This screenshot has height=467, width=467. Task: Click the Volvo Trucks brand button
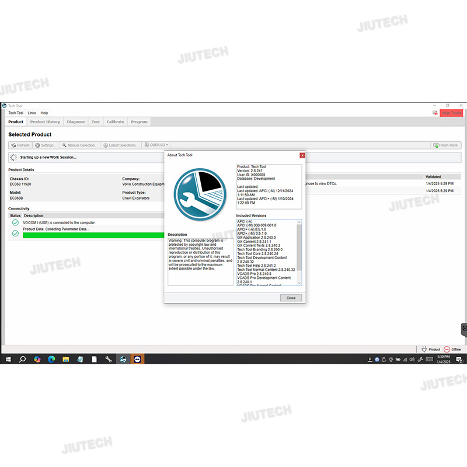tap(451, 113)
